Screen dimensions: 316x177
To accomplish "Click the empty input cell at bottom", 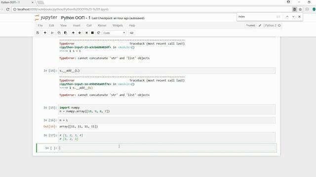I will [167, 148].
